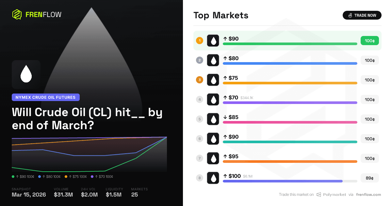The image size is (392, 206).
Task: Expand the rank 1 badge on $90 row
Action: 200,41
